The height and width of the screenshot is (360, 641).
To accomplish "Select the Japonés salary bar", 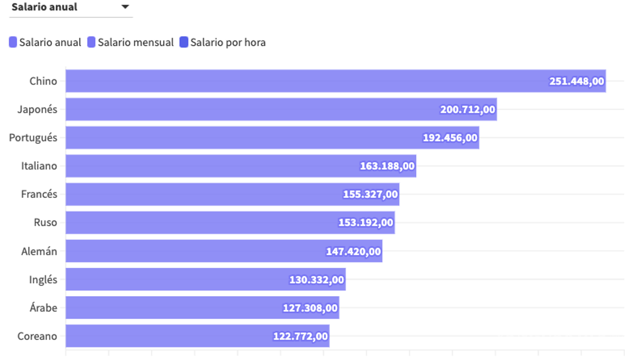I will tap(250, 109).
